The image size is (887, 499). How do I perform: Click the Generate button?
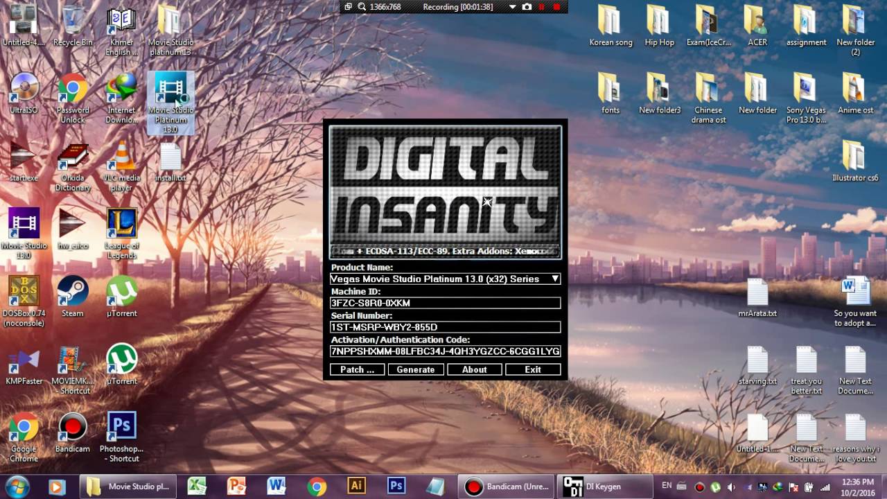tap(416, 369)
